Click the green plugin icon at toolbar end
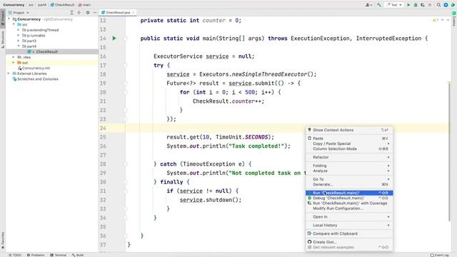This screenshot has width=457, height=257. [x=453, y=5]
